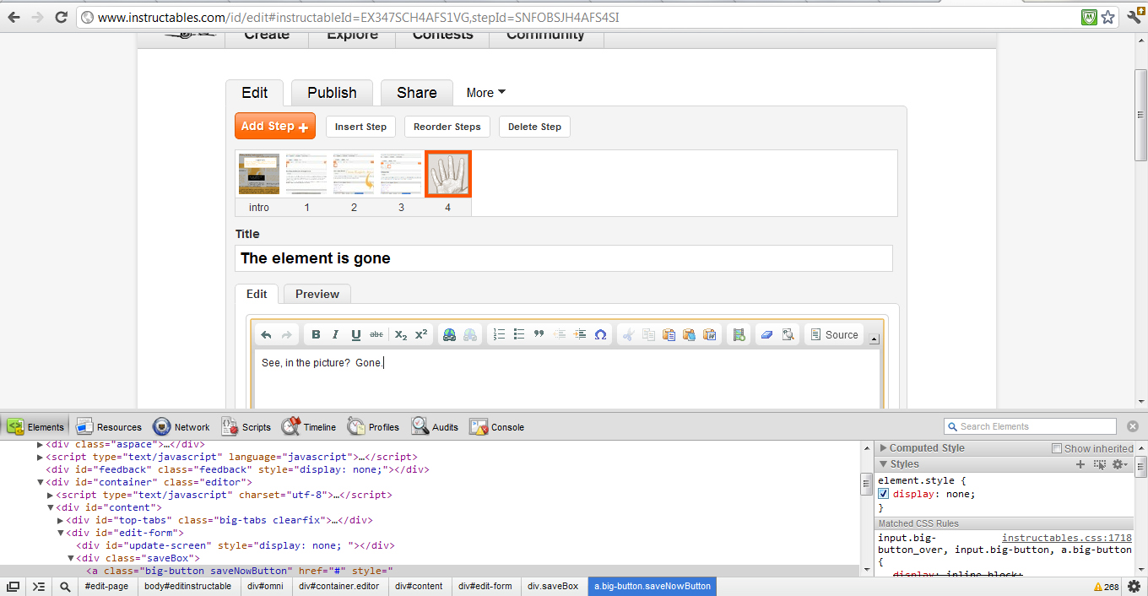The height and width of the screenshot is (596, 1148).
Task: Select the step 2 thumbnail
Action: (354, 174)
